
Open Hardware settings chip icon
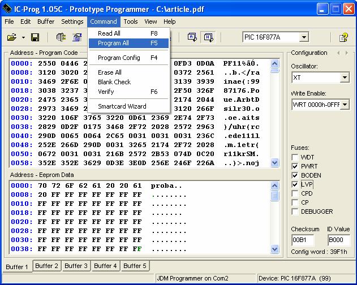(x=61, y=37)
